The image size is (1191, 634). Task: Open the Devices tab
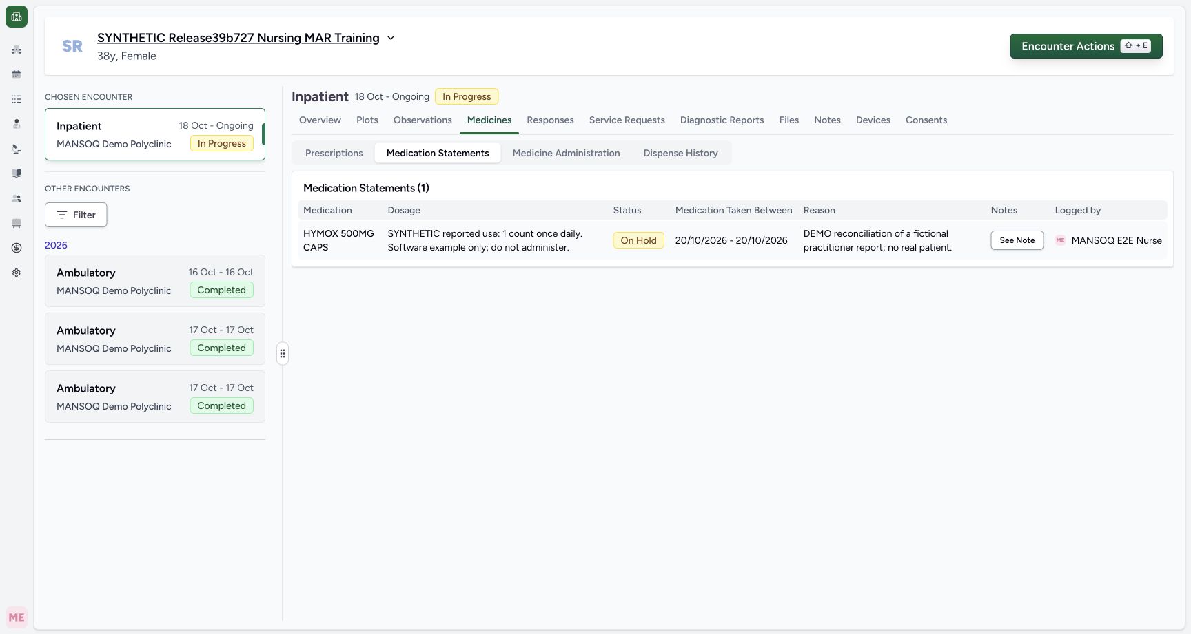[x=873, y=120]
